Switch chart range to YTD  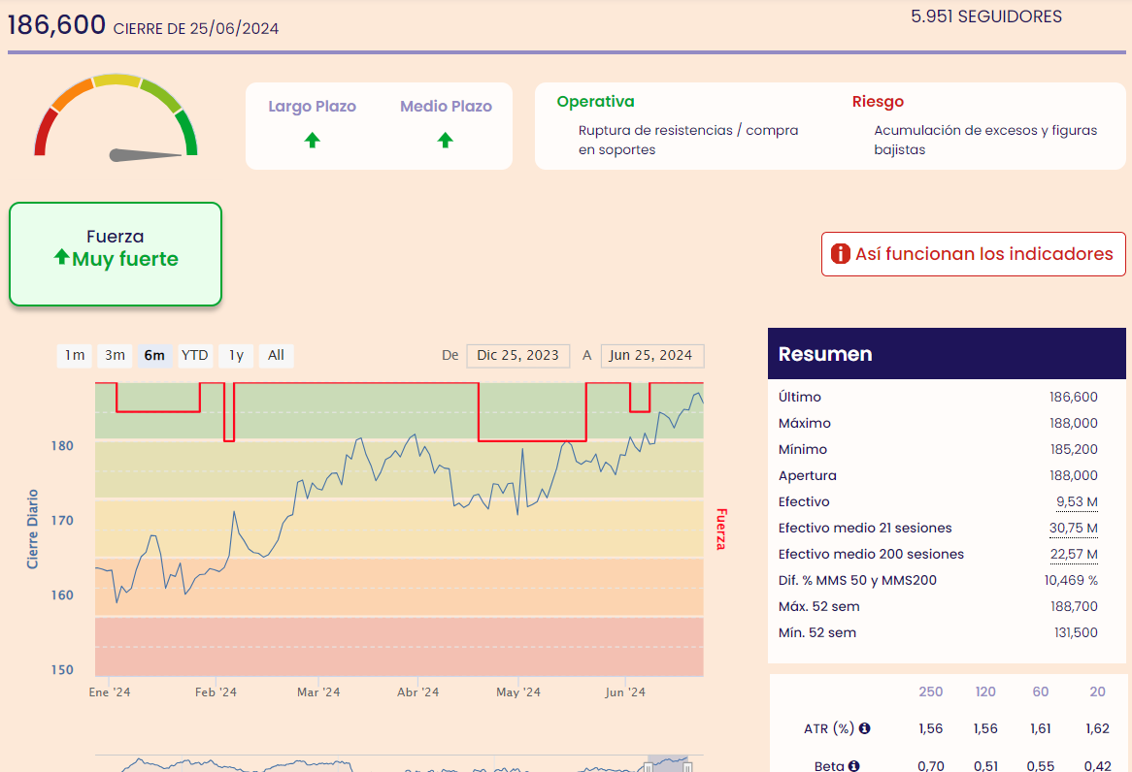pyautogui.click(x=195, y=355)
